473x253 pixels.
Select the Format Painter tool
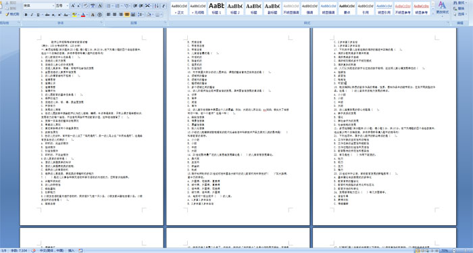pos(12,14)
